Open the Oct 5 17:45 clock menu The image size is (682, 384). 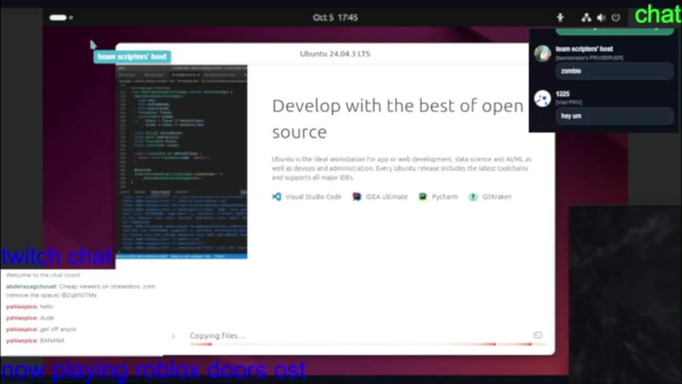(335, 18)
